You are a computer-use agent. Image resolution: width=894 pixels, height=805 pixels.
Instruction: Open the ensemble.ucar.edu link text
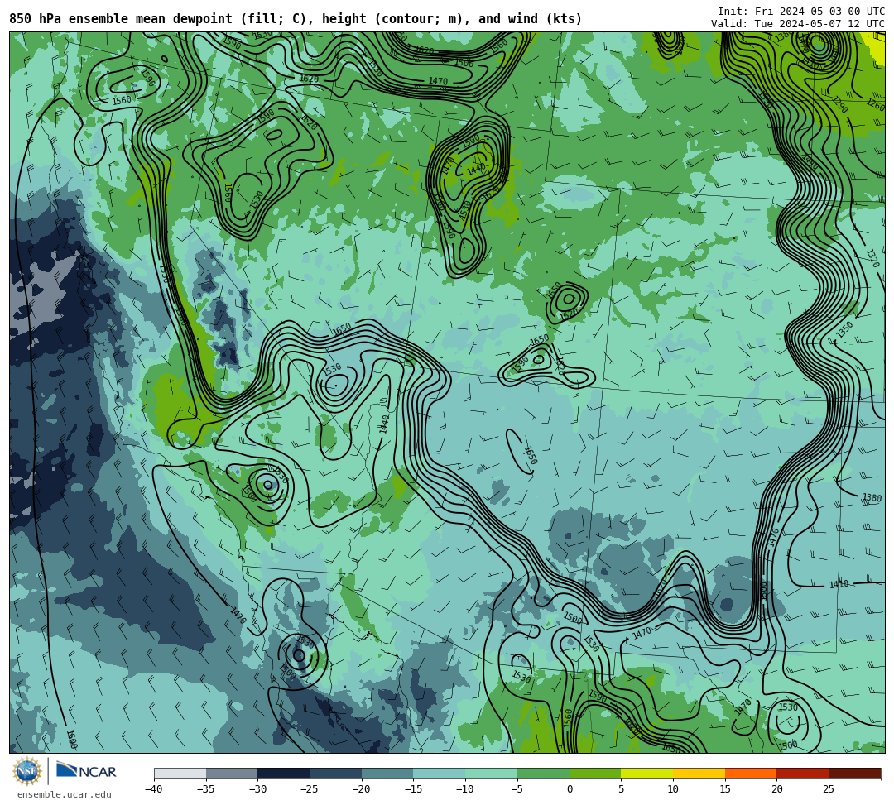pos(65,794)
